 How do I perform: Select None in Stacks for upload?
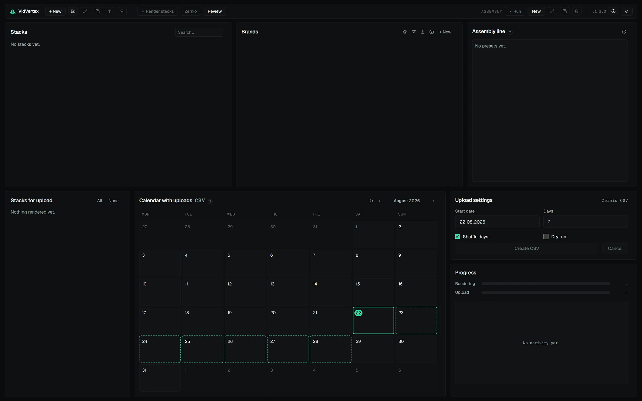click(x=113, y=201)
